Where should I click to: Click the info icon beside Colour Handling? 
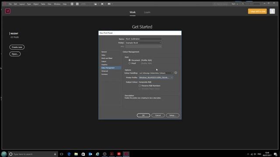(x=176, y=73)
